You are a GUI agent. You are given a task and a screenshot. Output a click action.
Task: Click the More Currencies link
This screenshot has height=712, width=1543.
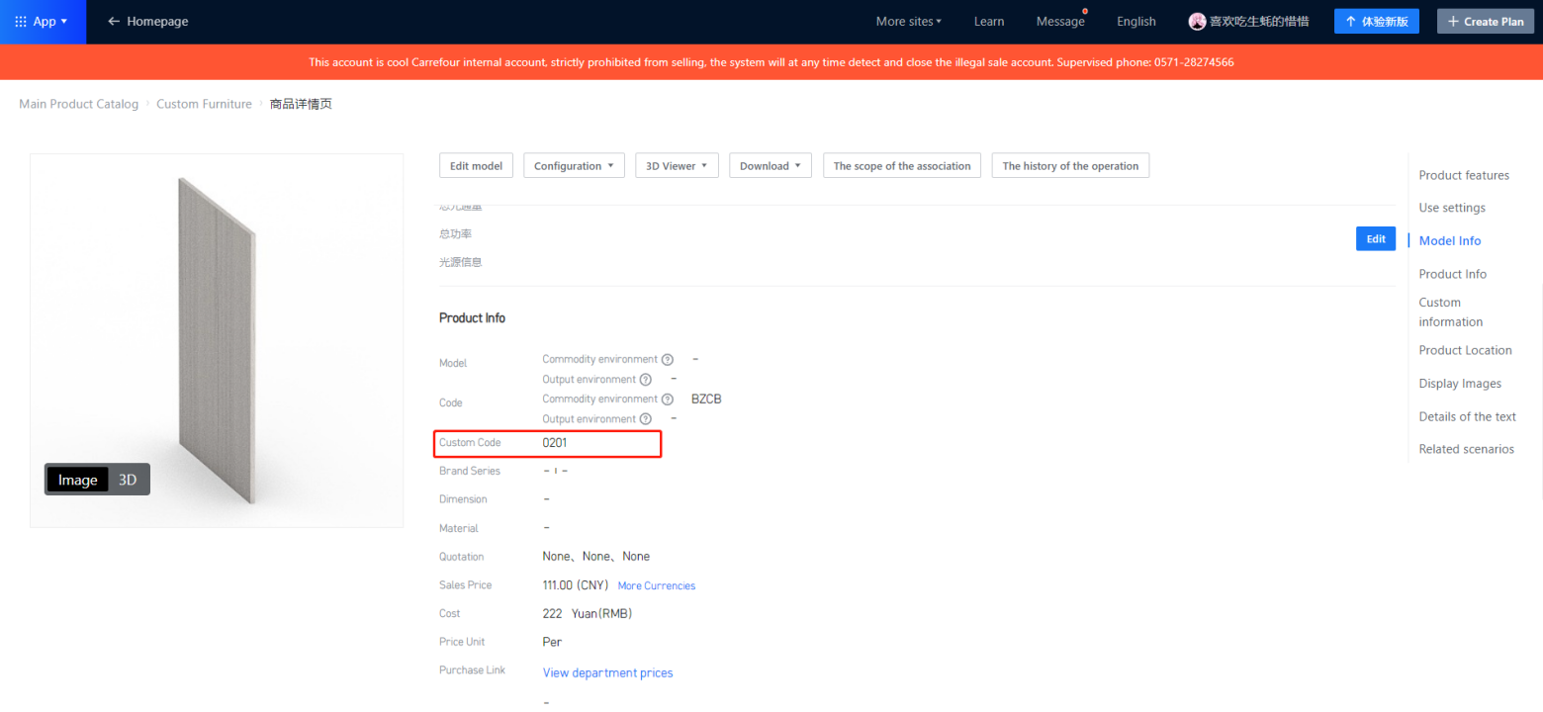pyautogui.click(x=656, y=586)
